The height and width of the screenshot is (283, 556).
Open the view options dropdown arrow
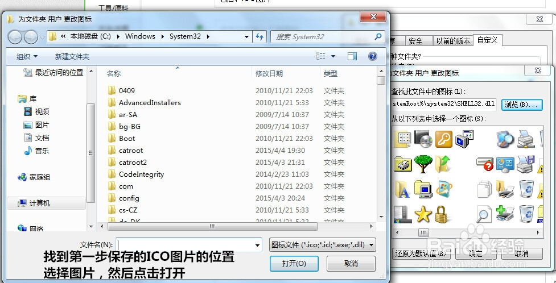333,56
